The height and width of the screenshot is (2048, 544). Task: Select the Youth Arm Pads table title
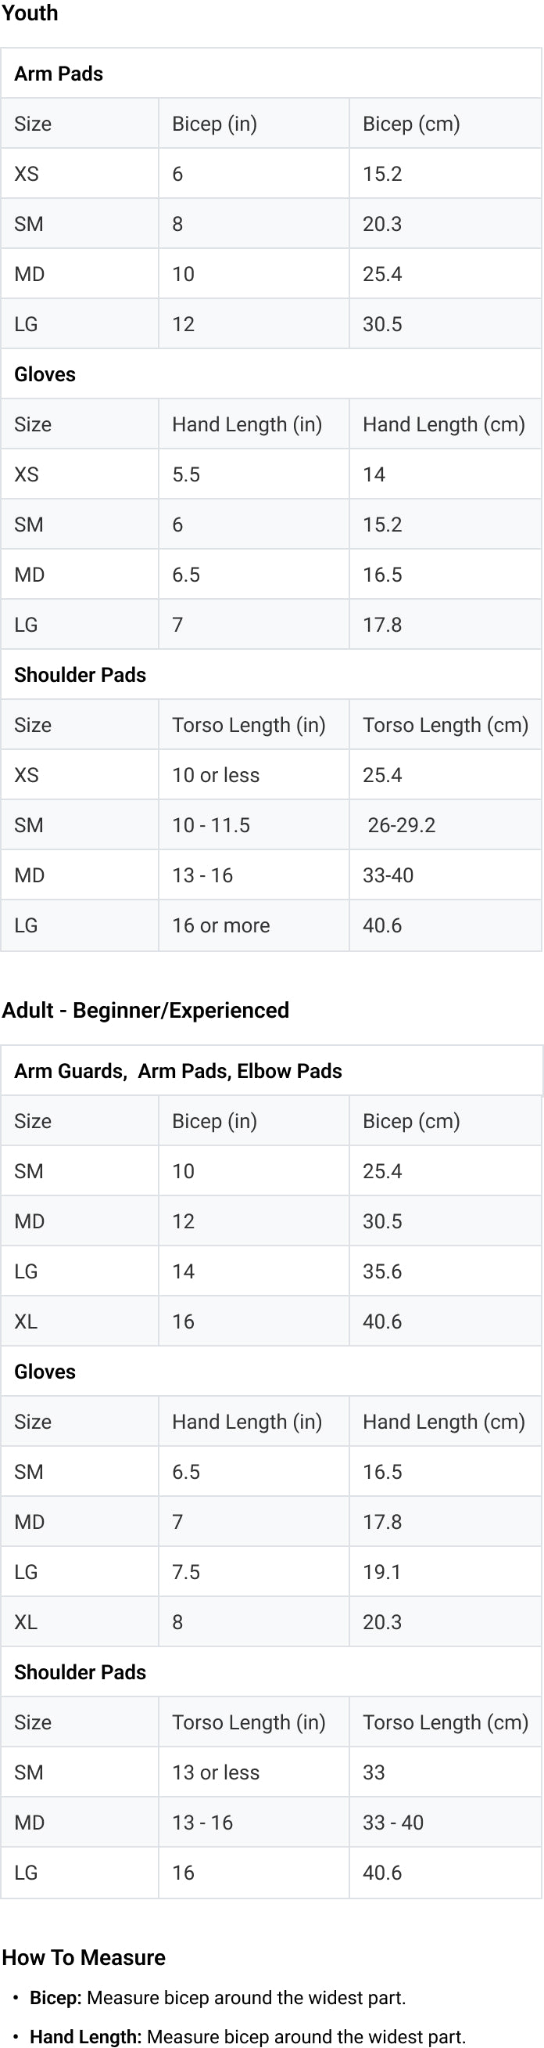[x=59, y=74]
